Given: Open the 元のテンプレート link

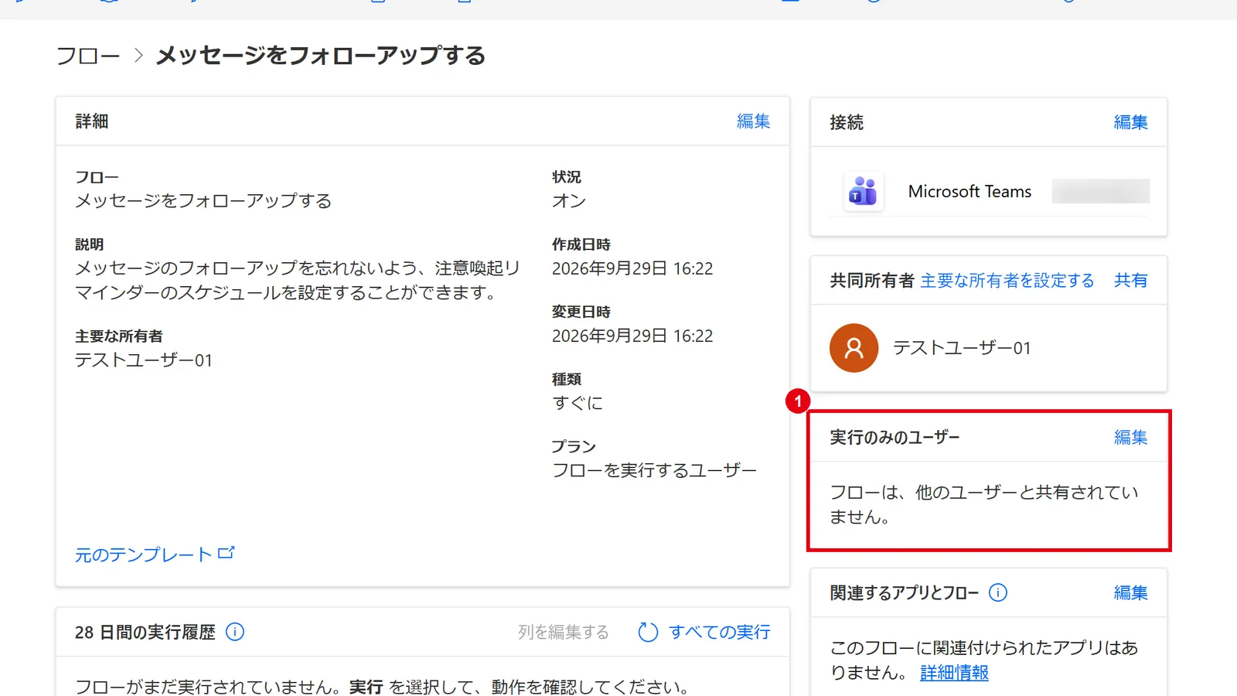Looking at the screenshot, I should [x=143, y=554].
